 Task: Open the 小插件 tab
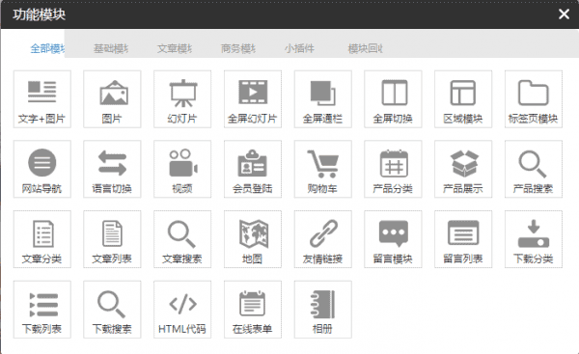[x=299, y=48]
